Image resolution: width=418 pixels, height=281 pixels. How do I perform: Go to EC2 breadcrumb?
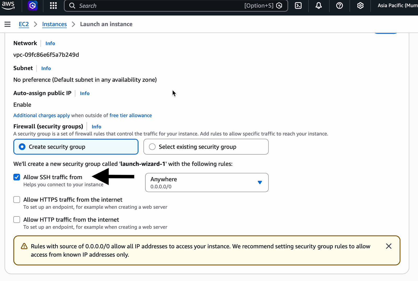click(x=24, y=24)
